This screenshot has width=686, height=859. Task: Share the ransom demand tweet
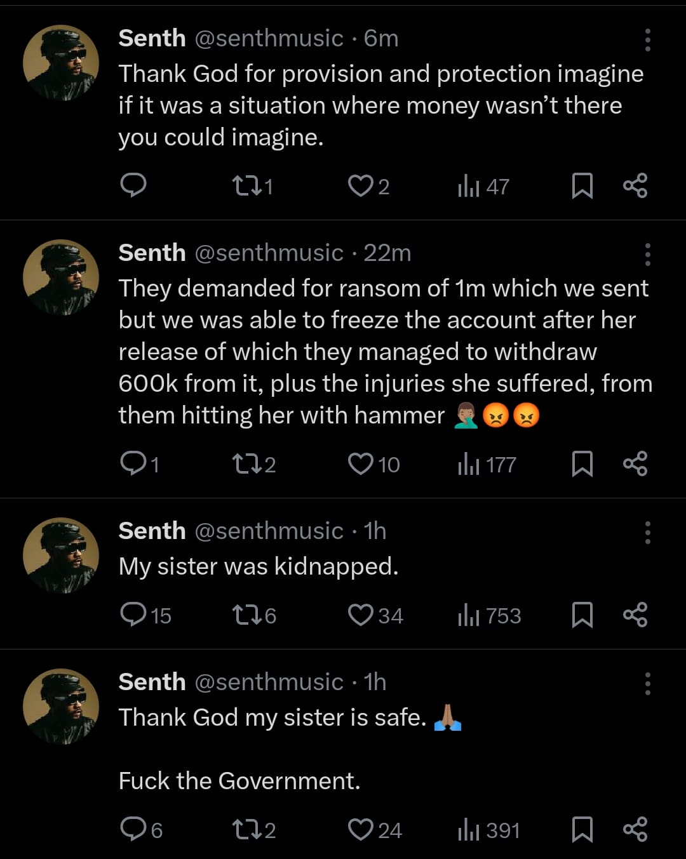pos(635,464)
